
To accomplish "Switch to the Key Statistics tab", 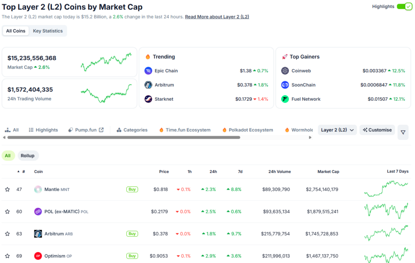I will tap(47, 31).
